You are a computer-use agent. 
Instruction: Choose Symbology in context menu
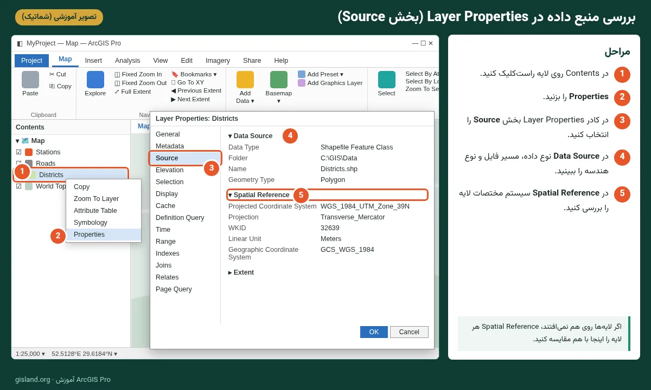pos(104,223)
